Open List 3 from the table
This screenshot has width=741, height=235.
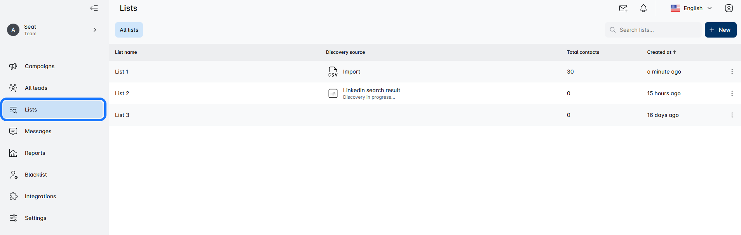(122, 115)
